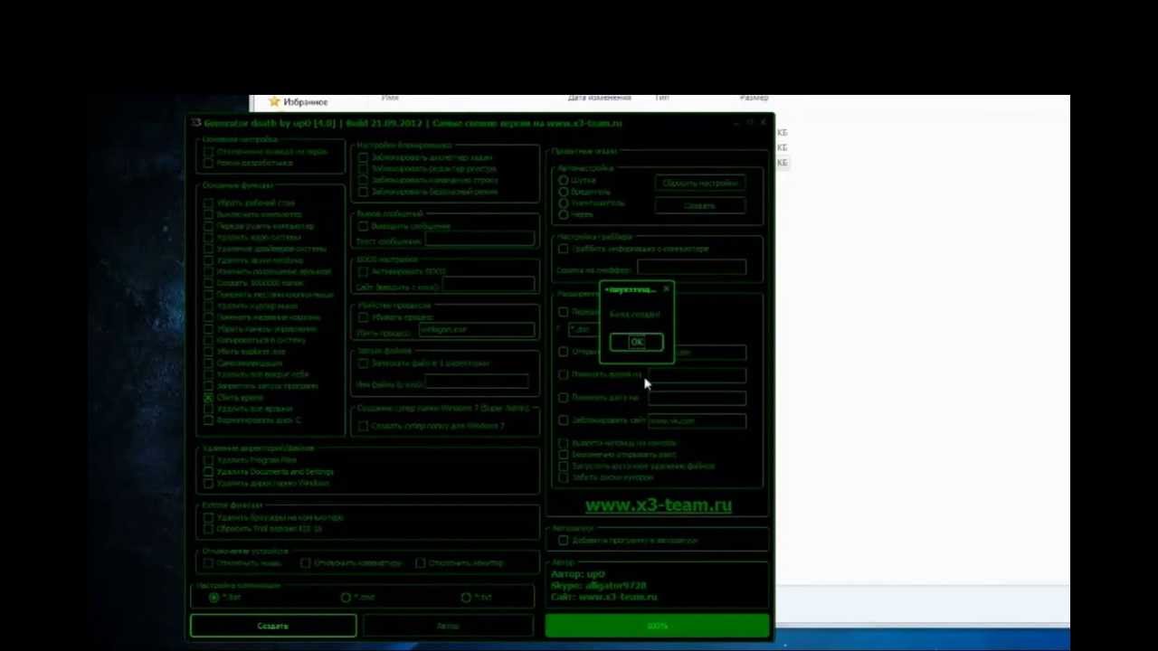Toggle Удалить Documents and Settings checkbox

coord(209,472)
